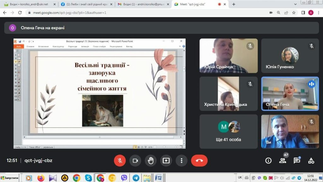
Task: Open the chat with everyone panel
Action: pos(297,161)
